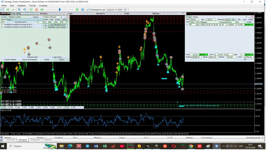The image size is (267, 150).
Task: Click Create strategy
Action: tap(10, 60)
